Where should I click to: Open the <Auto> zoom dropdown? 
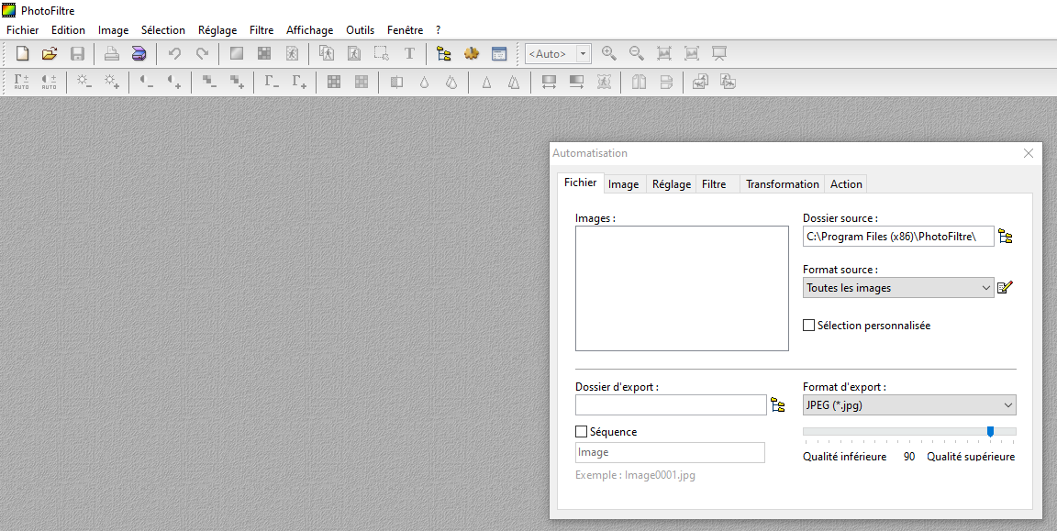[x=584, y=54]
